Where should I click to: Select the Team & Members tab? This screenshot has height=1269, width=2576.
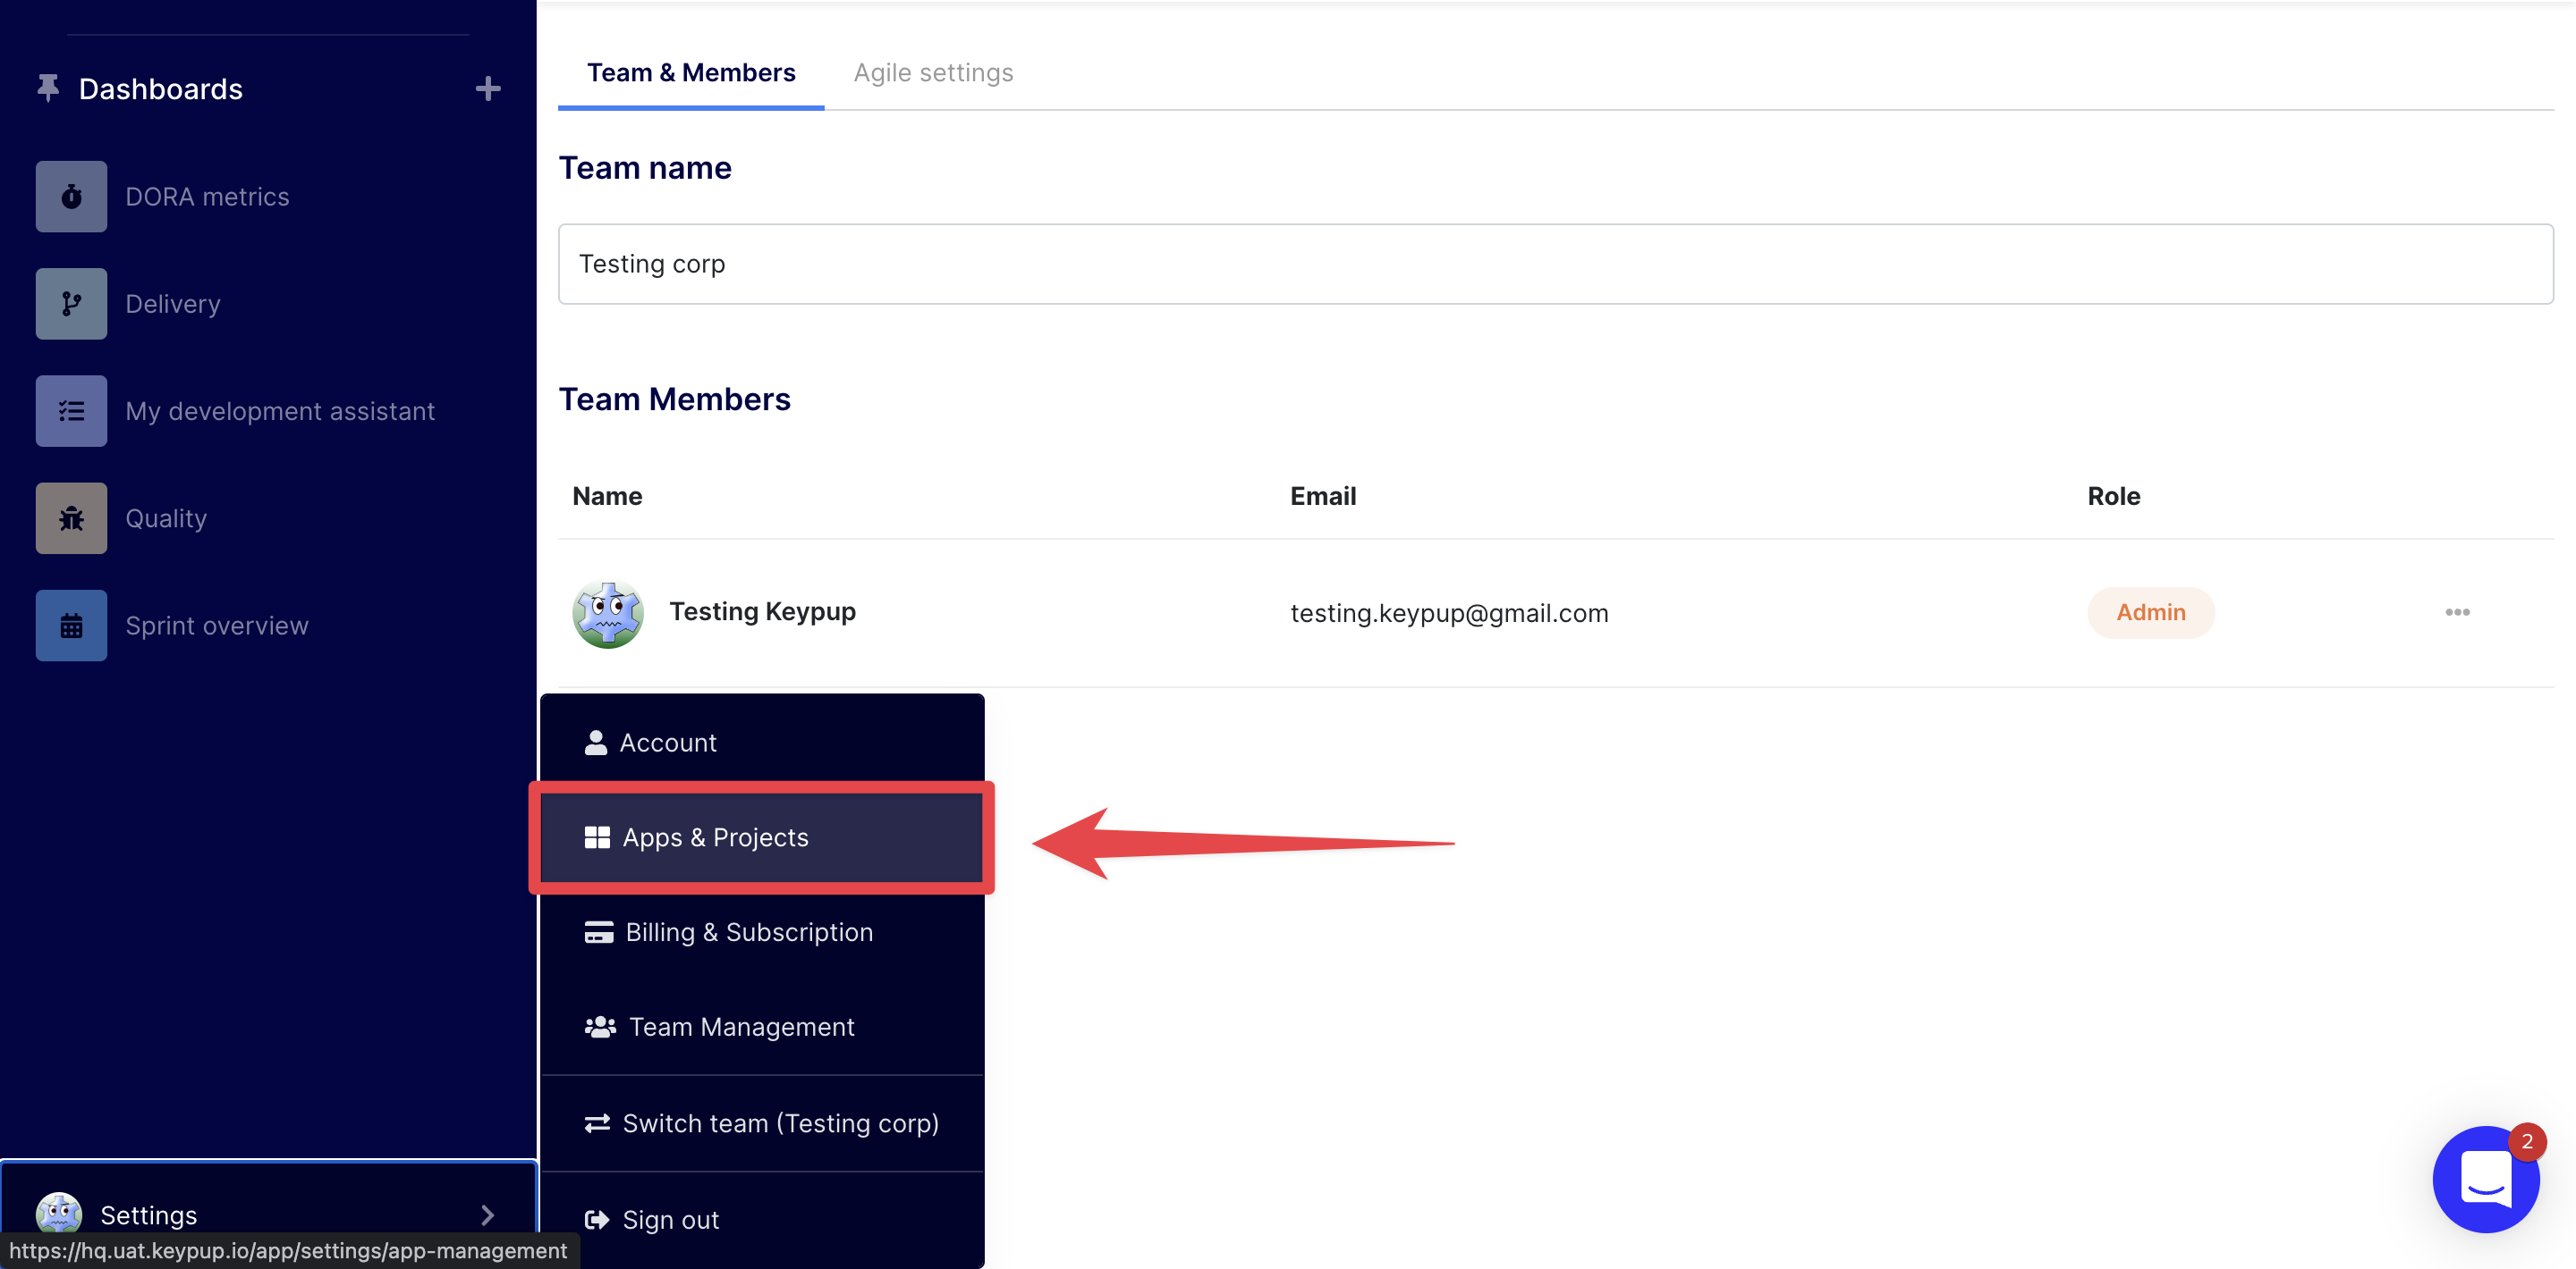click(x=690, y=73)
